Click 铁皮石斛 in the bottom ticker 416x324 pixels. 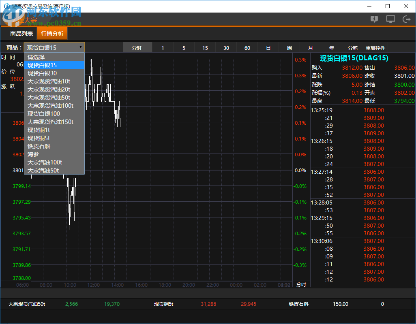tap(299, 304)
